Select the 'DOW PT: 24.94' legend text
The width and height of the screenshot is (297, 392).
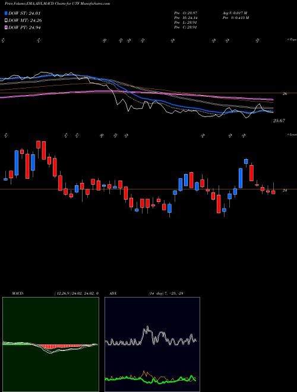coord(24,27)
